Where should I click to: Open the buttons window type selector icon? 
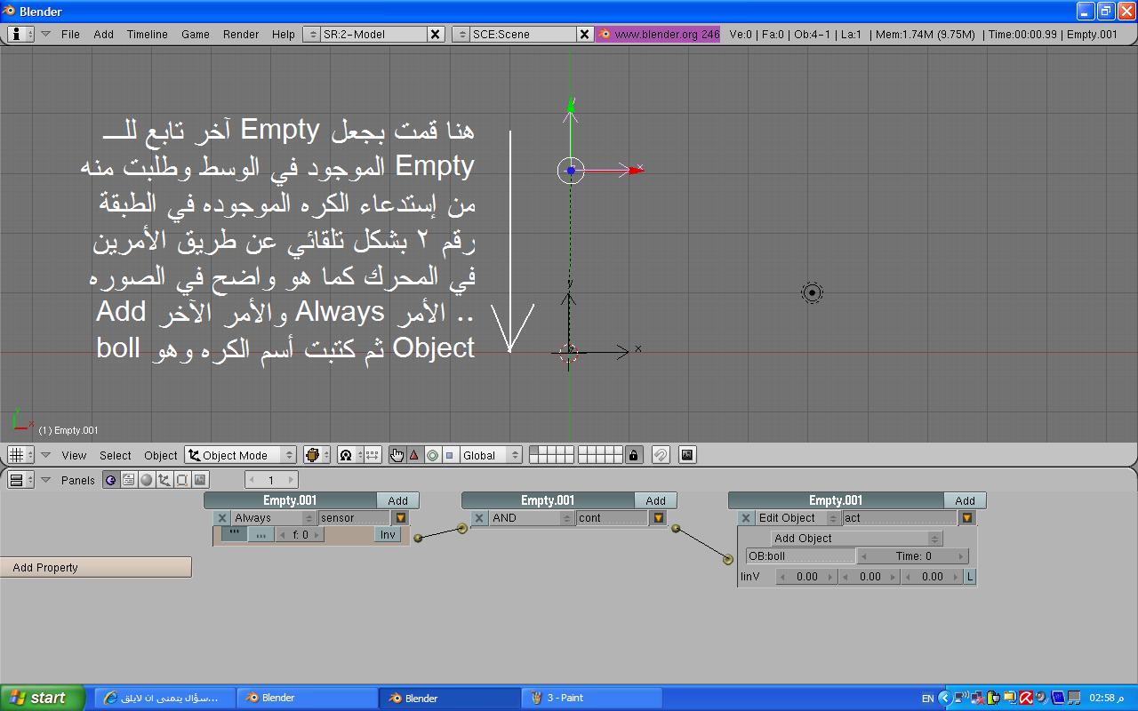20,480
